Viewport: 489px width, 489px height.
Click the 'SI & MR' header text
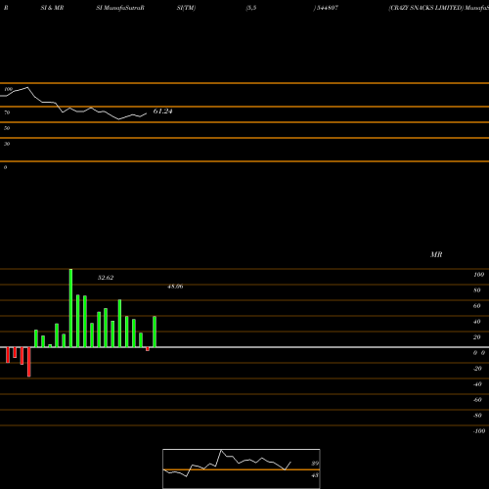[52, 8]
